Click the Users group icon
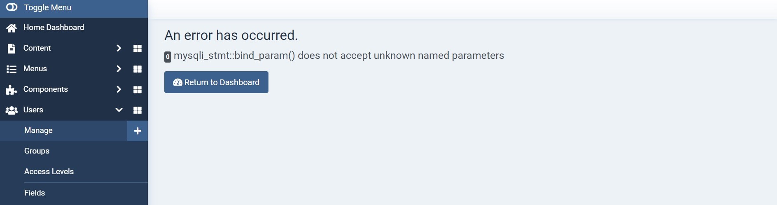Screen dimensions: 777x205 tap(12, 110)
